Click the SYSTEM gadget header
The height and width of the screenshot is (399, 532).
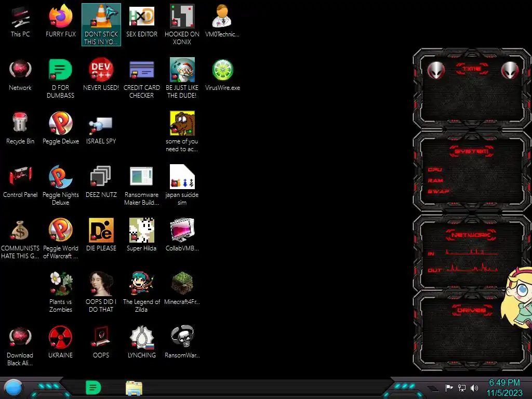point(472,151)
